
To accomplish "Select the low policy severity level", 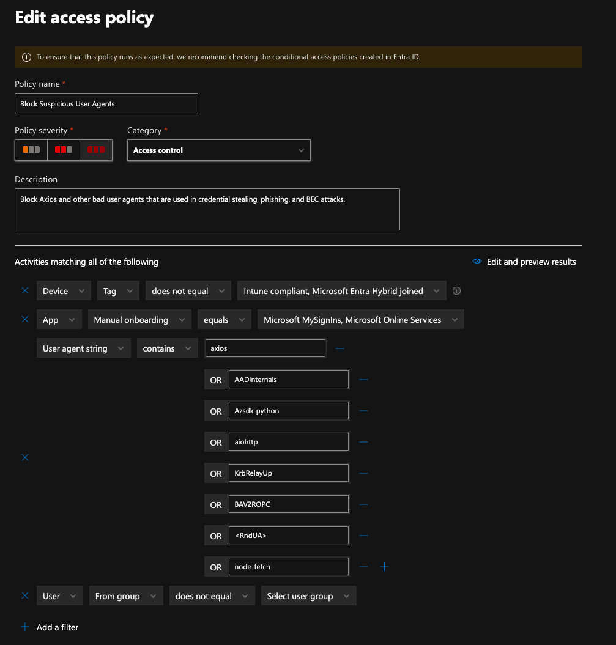I will point(31,150).
